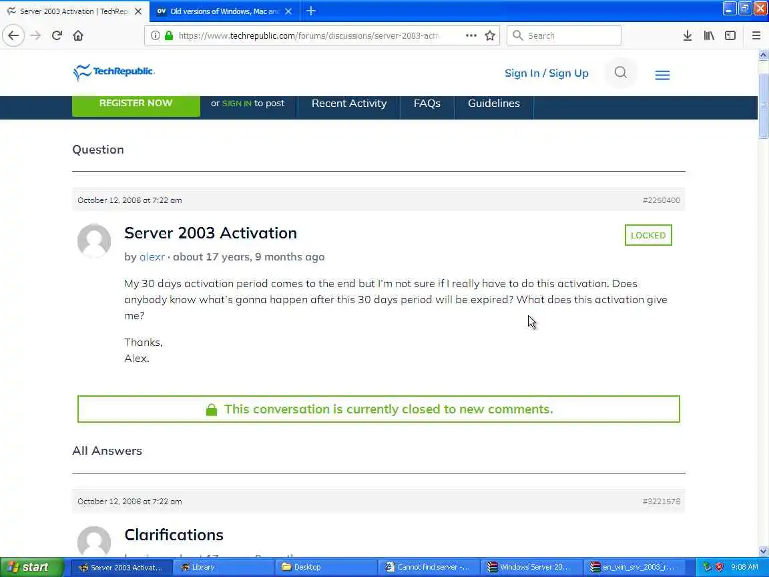769x577 pixels.
Task: Click the All Answers section heading
Action: pos(107,450)
